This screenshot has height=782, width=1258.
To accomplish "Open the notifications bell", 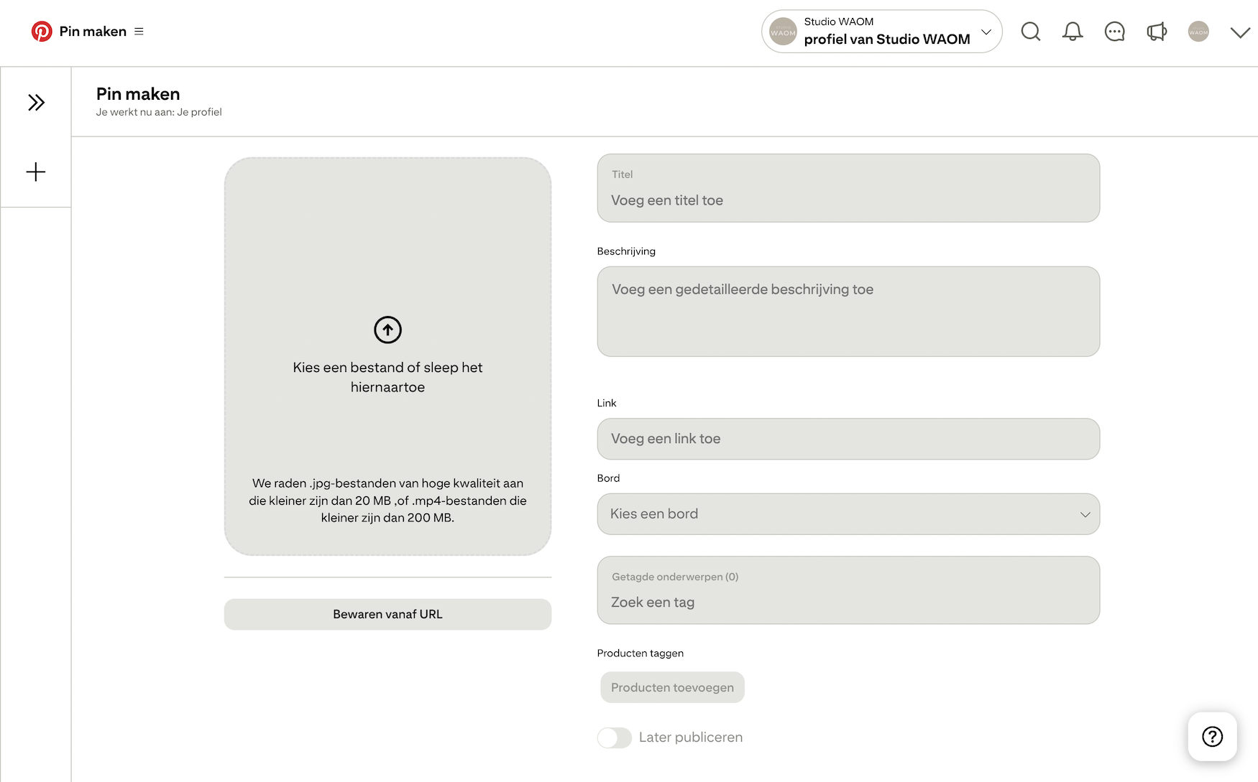I will click(x=1072, y=32).
